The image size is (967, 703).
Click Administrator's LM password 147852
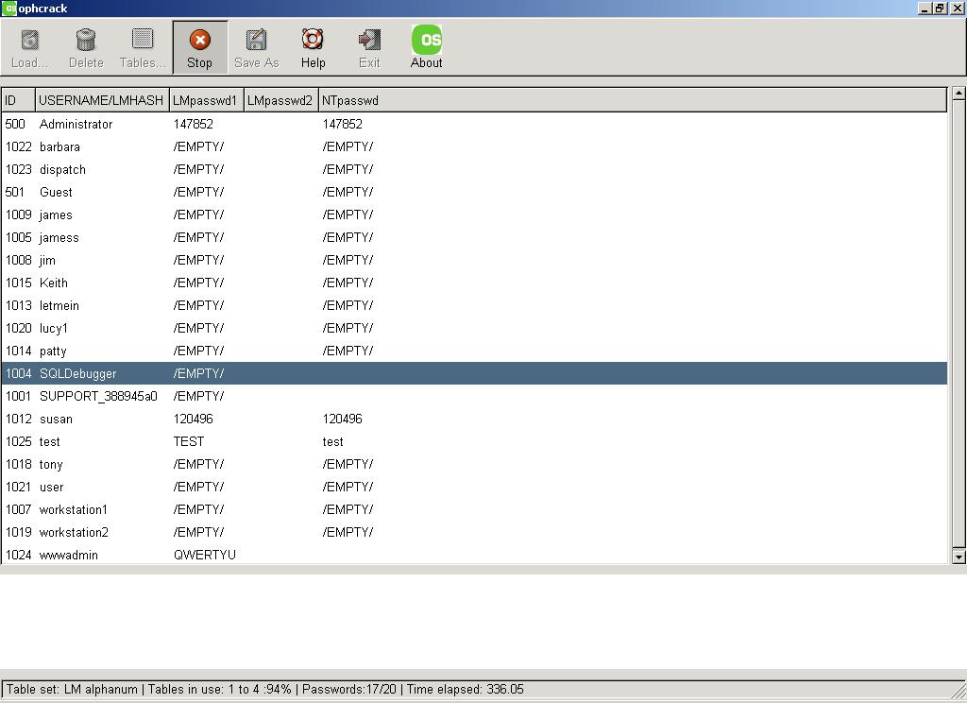coord(193,124)
